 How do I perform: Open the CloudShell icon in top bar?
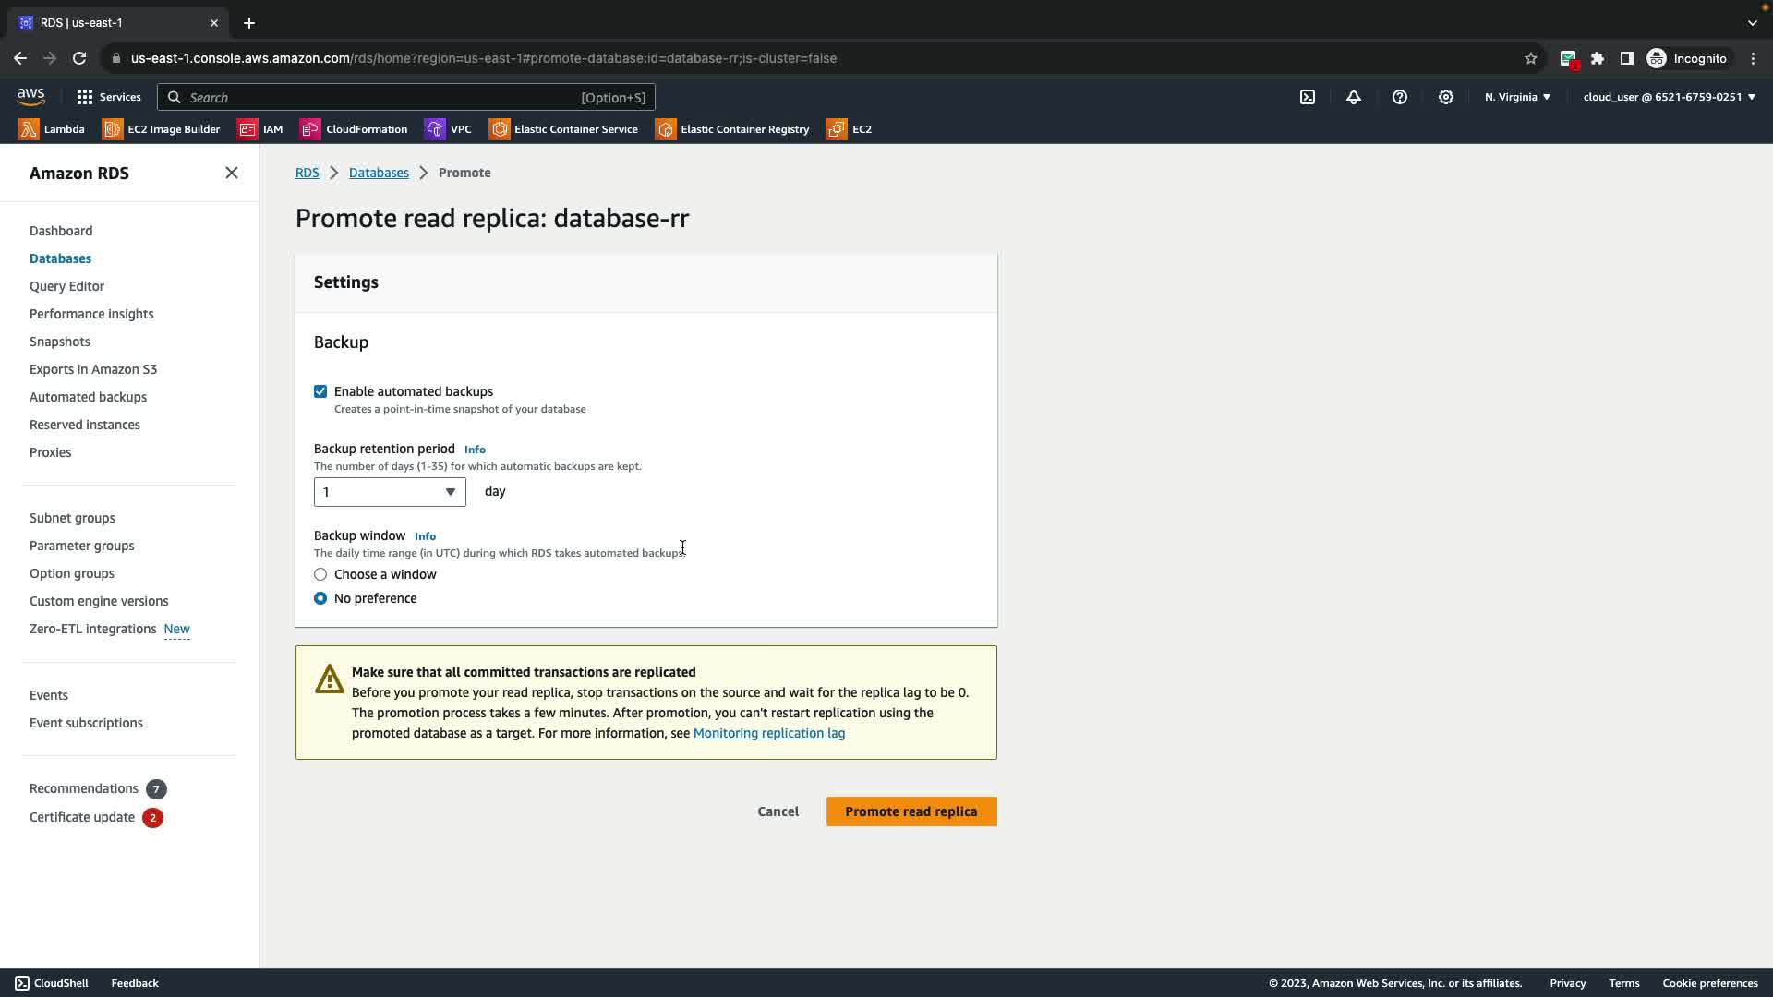coord(1308,97)
